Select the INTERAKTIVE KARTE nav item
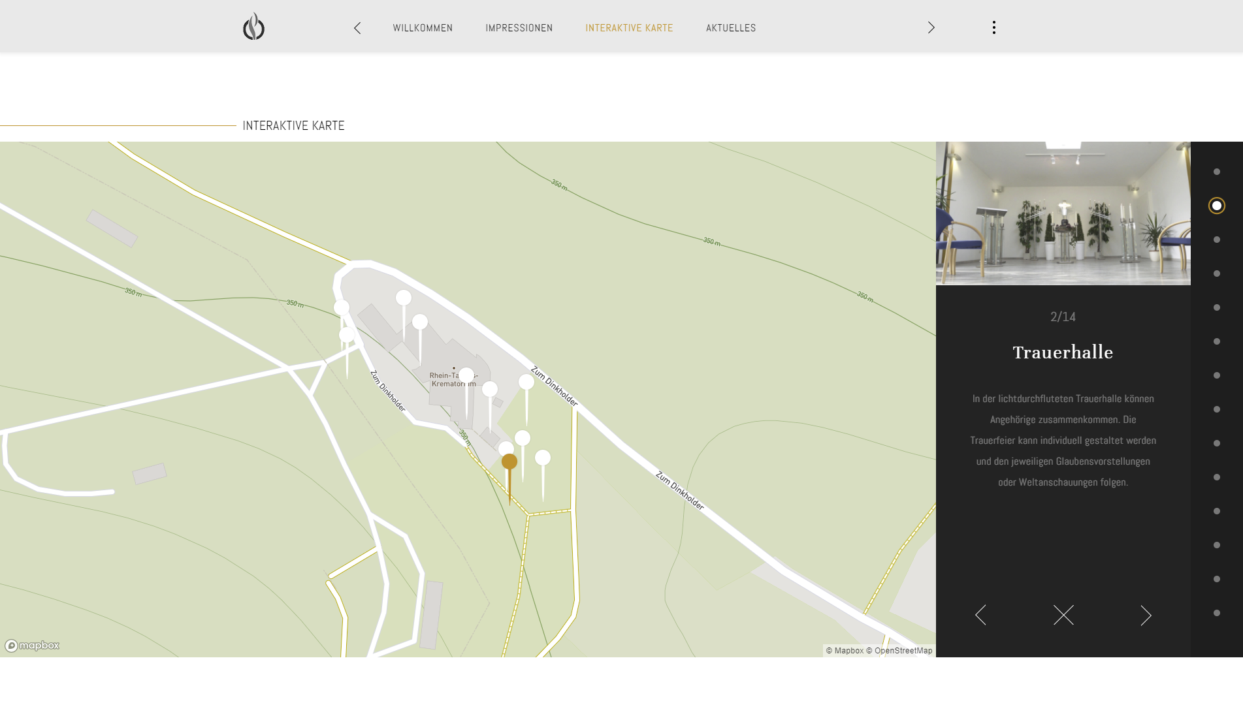The width and height of the screenshot is (1243, 703). point(629,28)
